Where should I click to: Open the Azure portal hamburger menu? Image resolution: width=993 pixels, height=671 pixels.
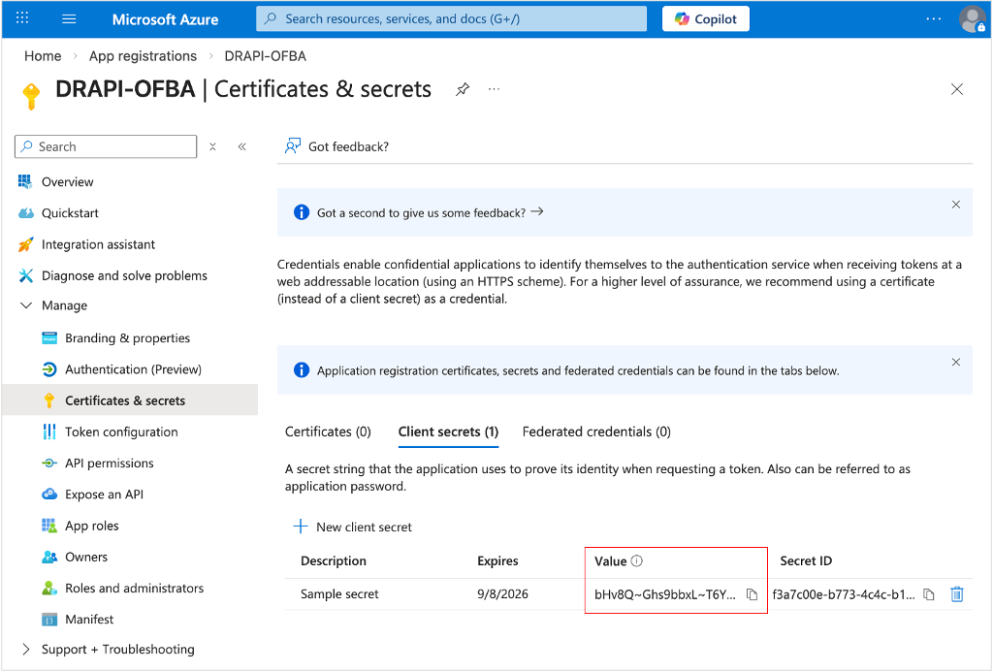coord(67,18)
